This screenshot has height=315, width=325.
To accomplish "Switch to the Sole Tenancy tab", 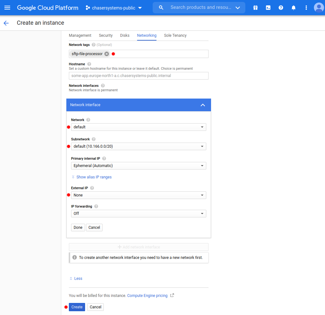I will 175,35.
